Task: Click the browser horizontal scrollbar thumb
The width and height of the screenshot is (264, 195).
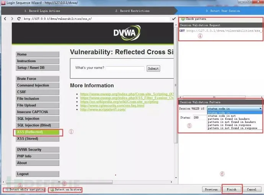Action: 59,182
